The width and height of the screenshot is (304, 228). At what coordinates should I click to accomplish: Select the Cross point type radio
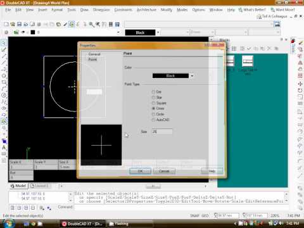coord(153,108)
